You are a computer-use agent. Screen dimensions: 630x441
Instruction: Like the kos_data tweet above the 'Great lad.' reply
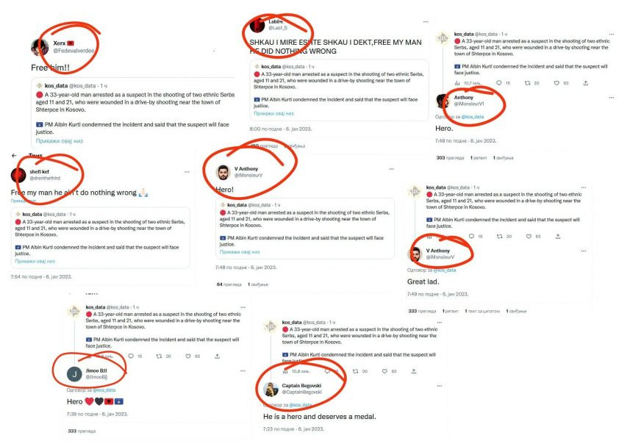click(x=529, y=236)
